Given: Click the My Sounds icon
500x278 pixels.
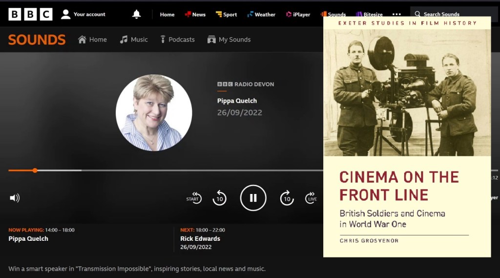Looking at the screenshot, I should [x=211, y=40].
